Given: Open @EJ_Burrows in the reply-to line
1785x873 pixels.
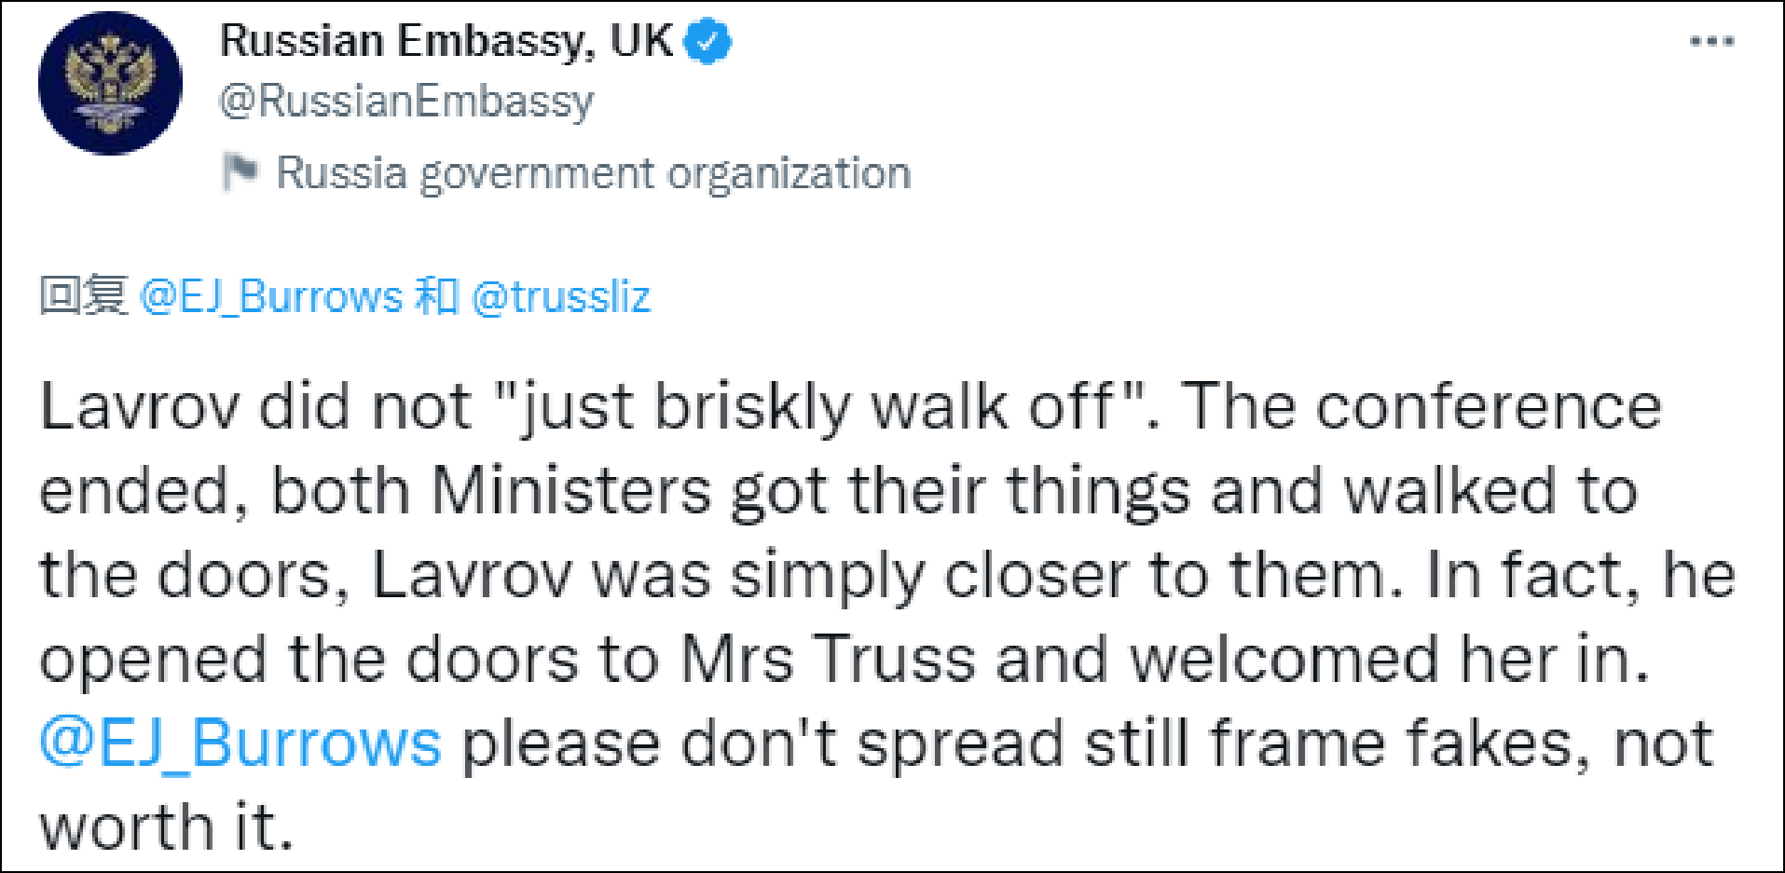Looking at the screenshot, I should [270, 297].
